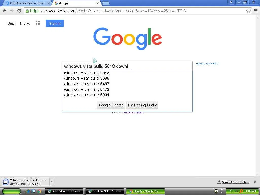Screen dimensions: 260x195
Task: Click Show all downloads link
Action: (235, 182)
